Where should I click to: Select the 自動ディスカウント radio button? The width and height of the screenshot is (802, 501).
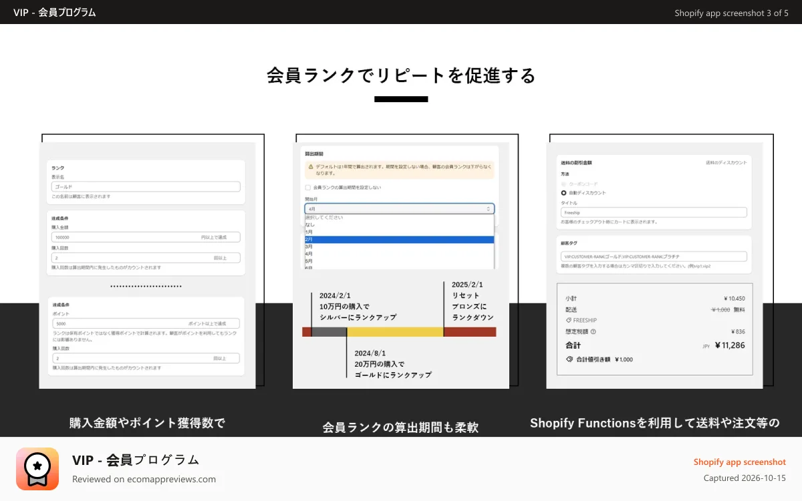(564, 192)
